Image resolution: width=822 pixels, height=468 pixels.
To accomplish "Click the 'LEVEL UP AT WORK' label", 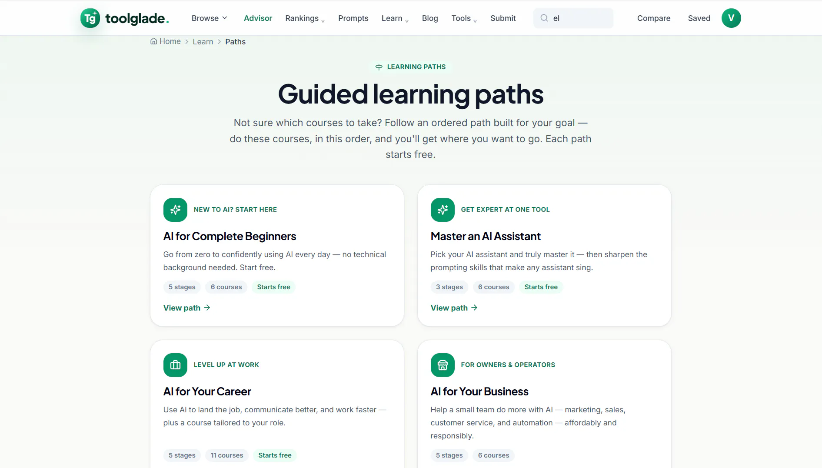I will click(x=226, y=365).
